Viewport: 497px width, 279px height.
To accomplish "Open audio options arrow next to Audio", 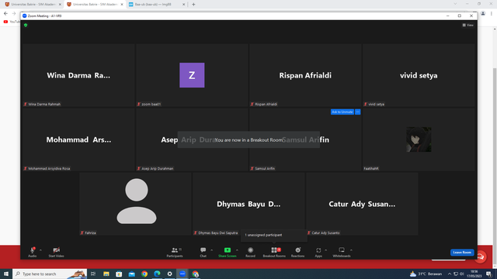I will pyautogui.click(x=40, y=250).
